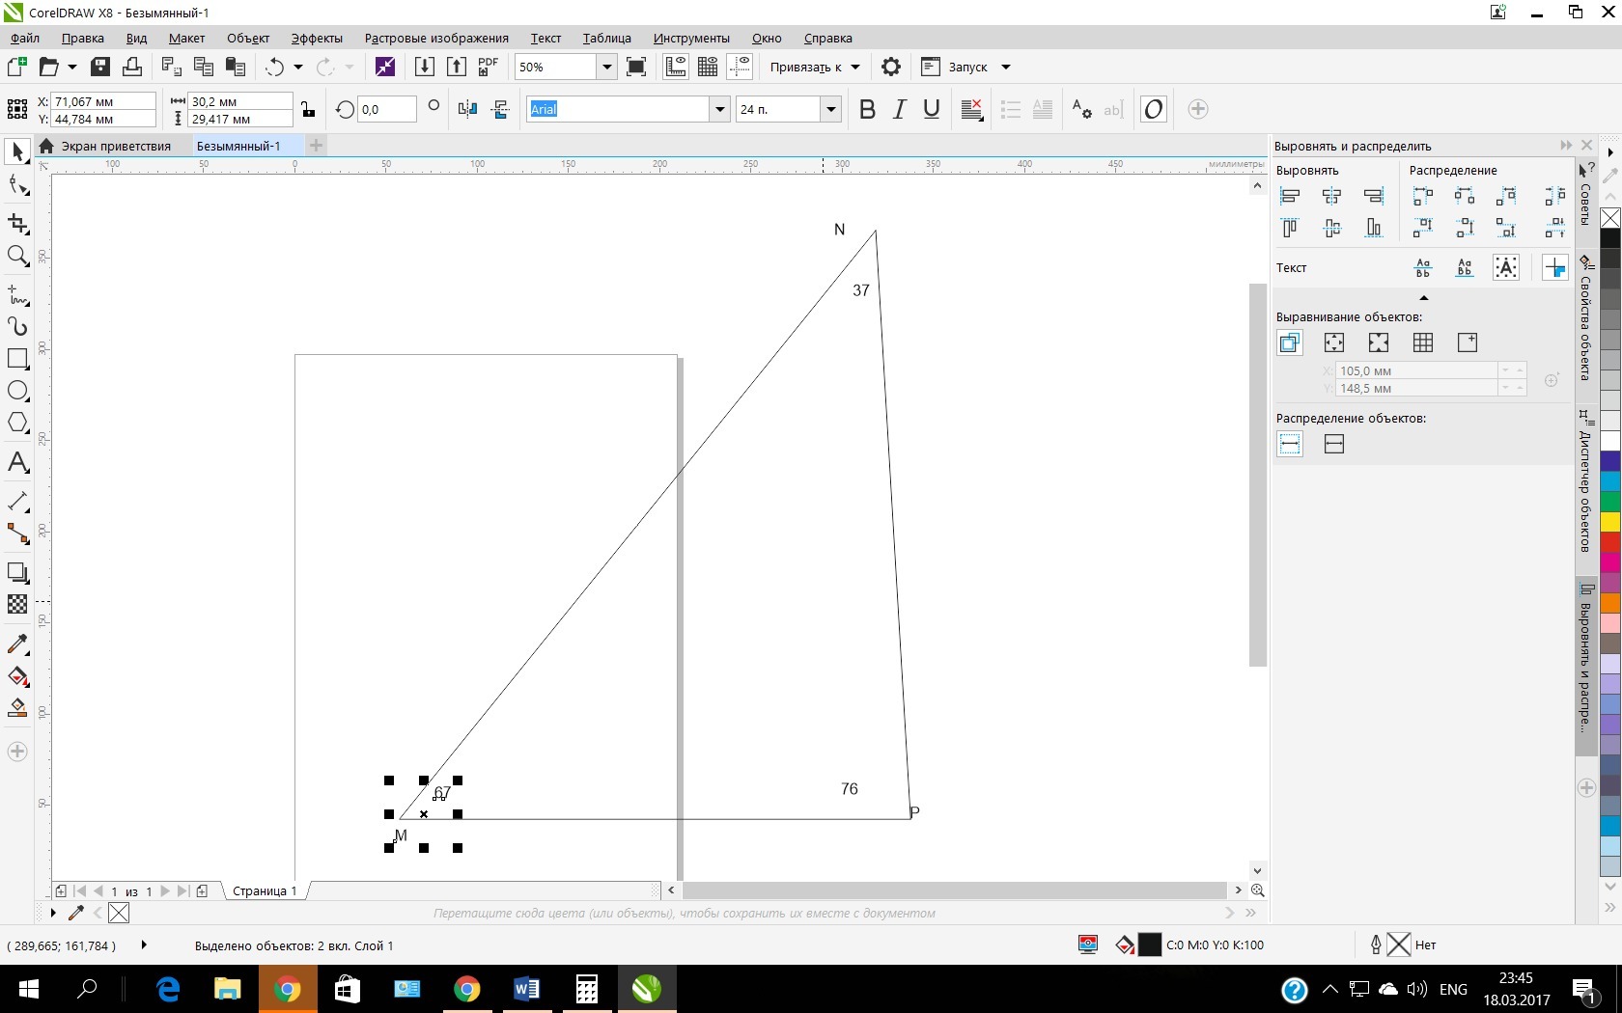Click the red color swatch in palette
The width and height of the screenshot is (1622, 1013).
1610,543
